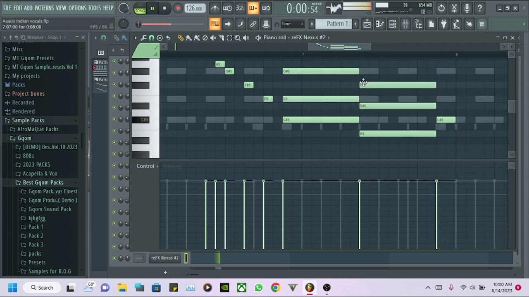Click the one-click audio recording scissors icon
This screenshot has height=297, width=529.
(x=454, y=8)
